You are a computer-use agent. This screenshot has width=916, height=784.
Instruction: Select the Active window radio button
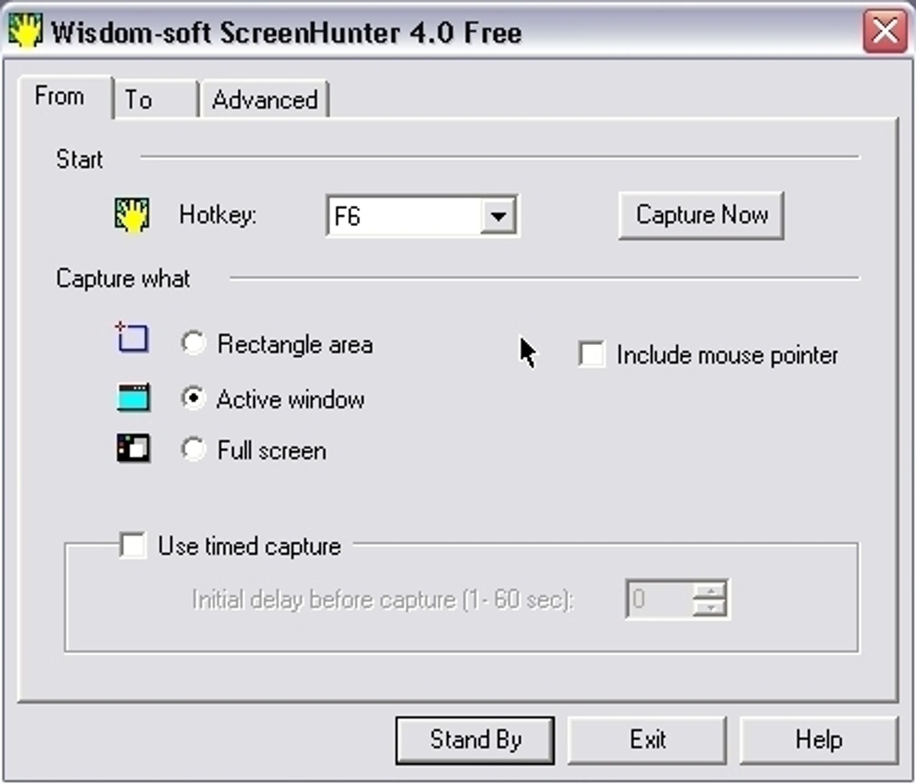pos(193,398)
